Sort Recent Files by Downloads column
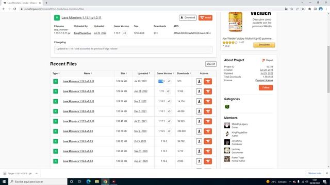Viewport: 330px width, 185px height. click(184, 73)
